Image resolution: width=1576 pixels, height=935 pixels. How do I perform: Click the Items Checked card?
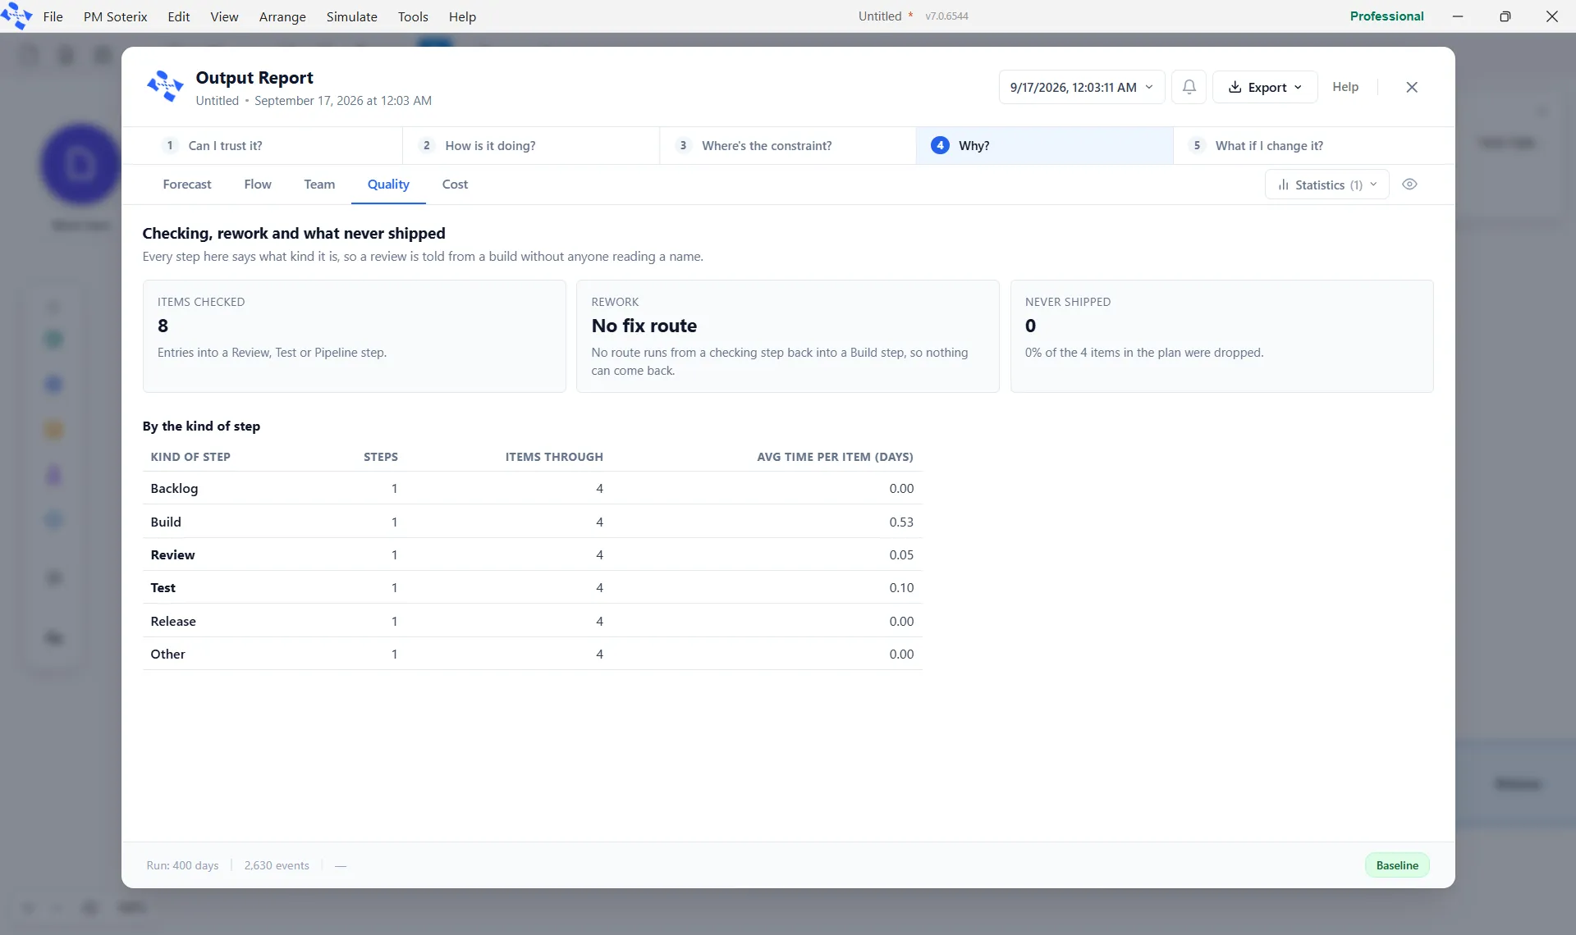tap(354, 336)
